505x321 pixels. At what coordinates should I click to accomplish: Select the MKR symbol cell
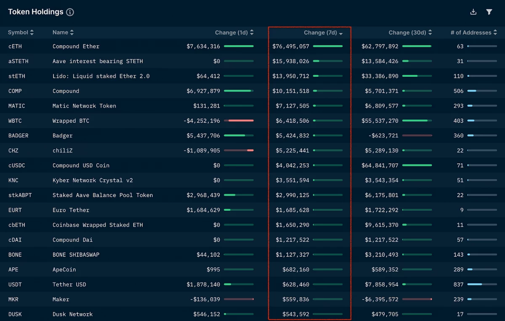(13, 300)
